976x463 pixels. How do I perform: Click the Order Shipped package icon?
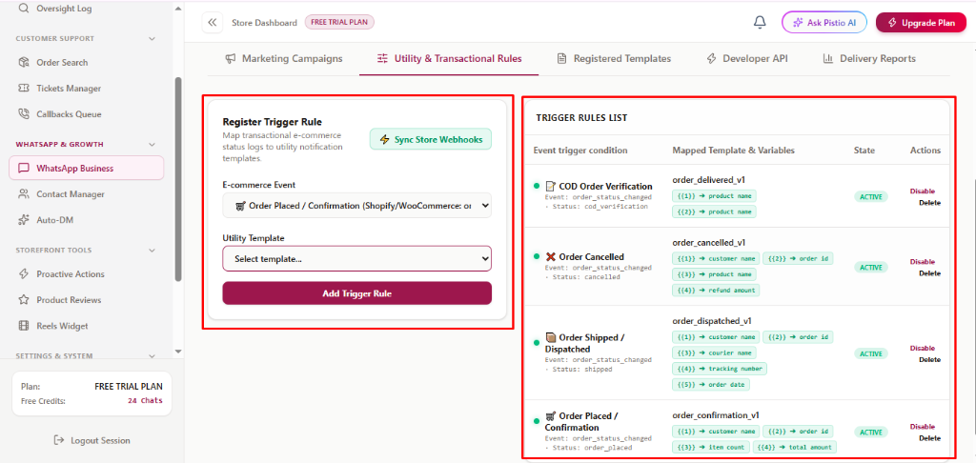551,337
